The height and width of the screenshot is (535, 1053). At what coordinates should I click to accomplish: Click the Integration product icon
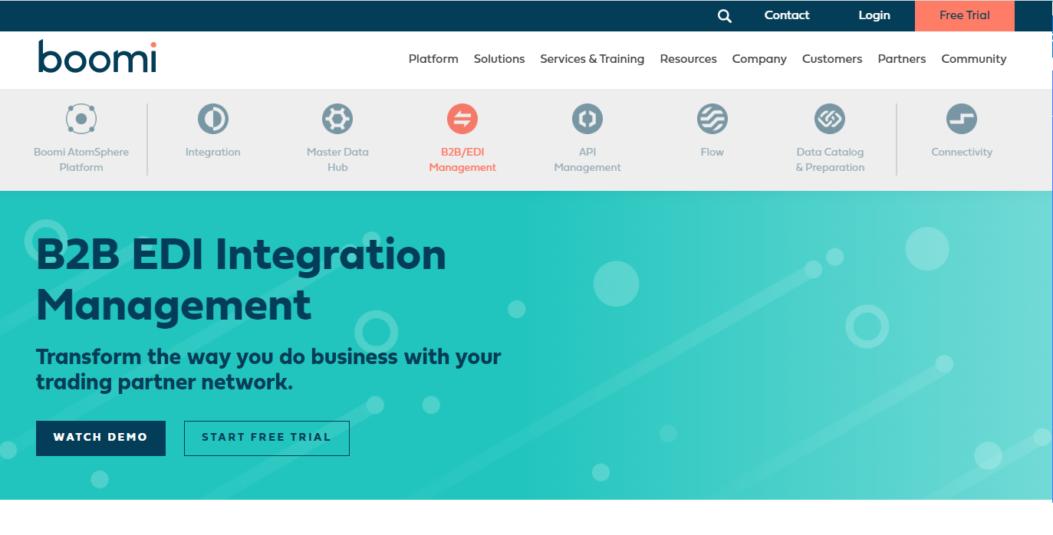pos(212,119)
